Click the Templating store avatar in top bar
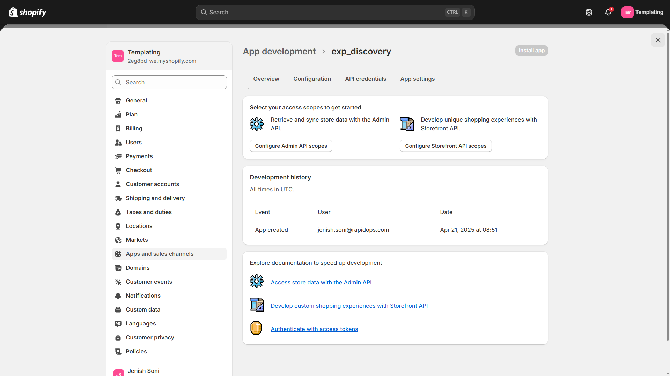 tap(627, 12)
